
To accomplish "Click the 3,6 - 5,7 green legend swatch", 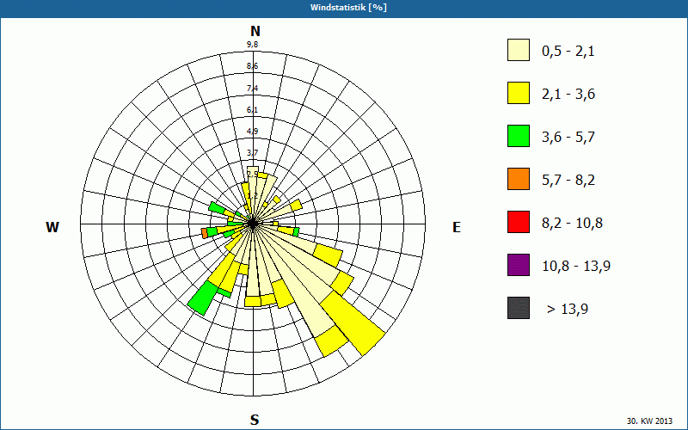I will (519, 136).
